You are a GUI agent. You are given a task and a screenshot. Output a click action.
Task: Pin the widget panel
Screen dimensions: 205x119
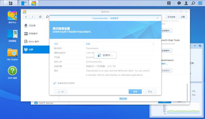click(195, 46)
